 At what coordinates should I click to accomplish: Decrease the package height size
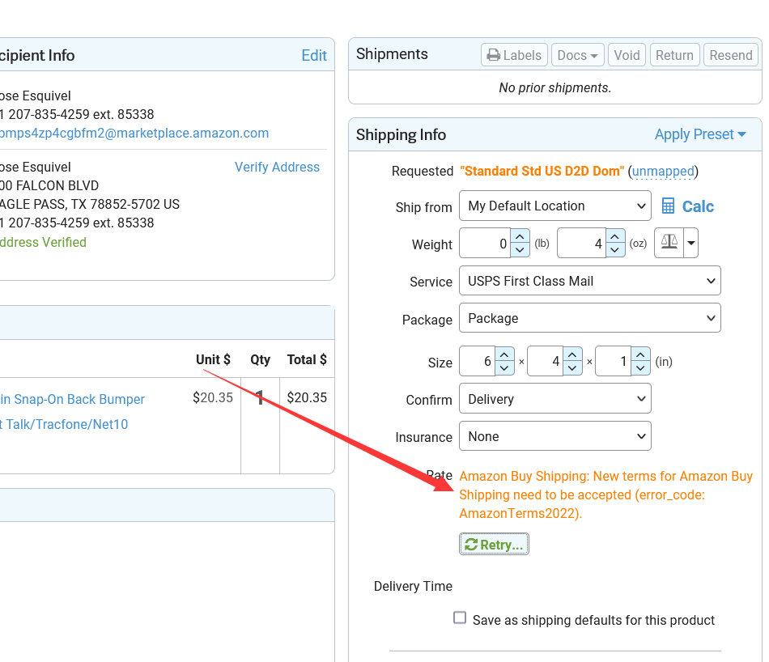pyautogui.click(x=640, y=368)
